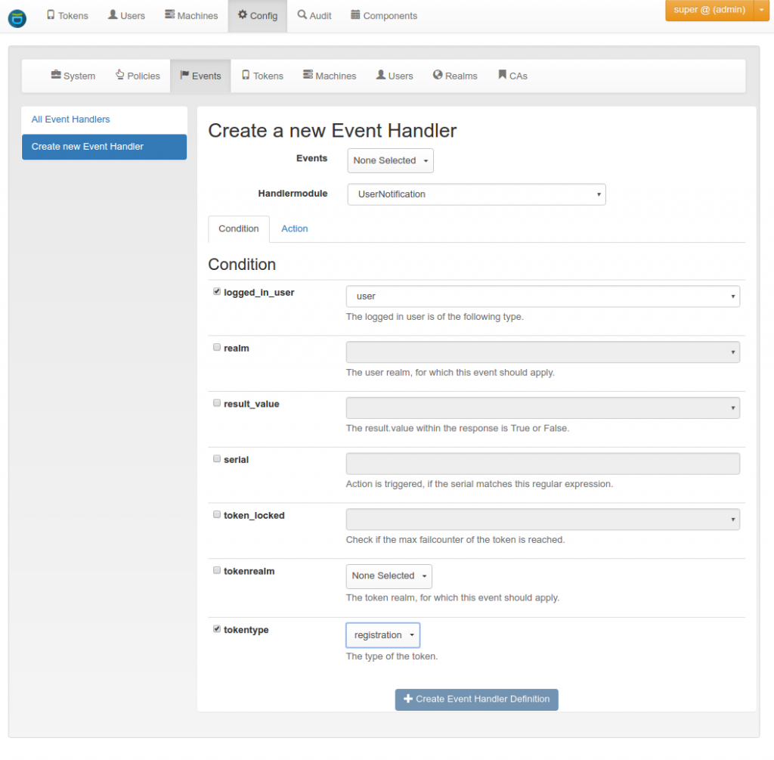Viewport: 774px width, 760px height.
Task: Open the Handlermodule UserNotification dropdown
Action: [476, 194]
